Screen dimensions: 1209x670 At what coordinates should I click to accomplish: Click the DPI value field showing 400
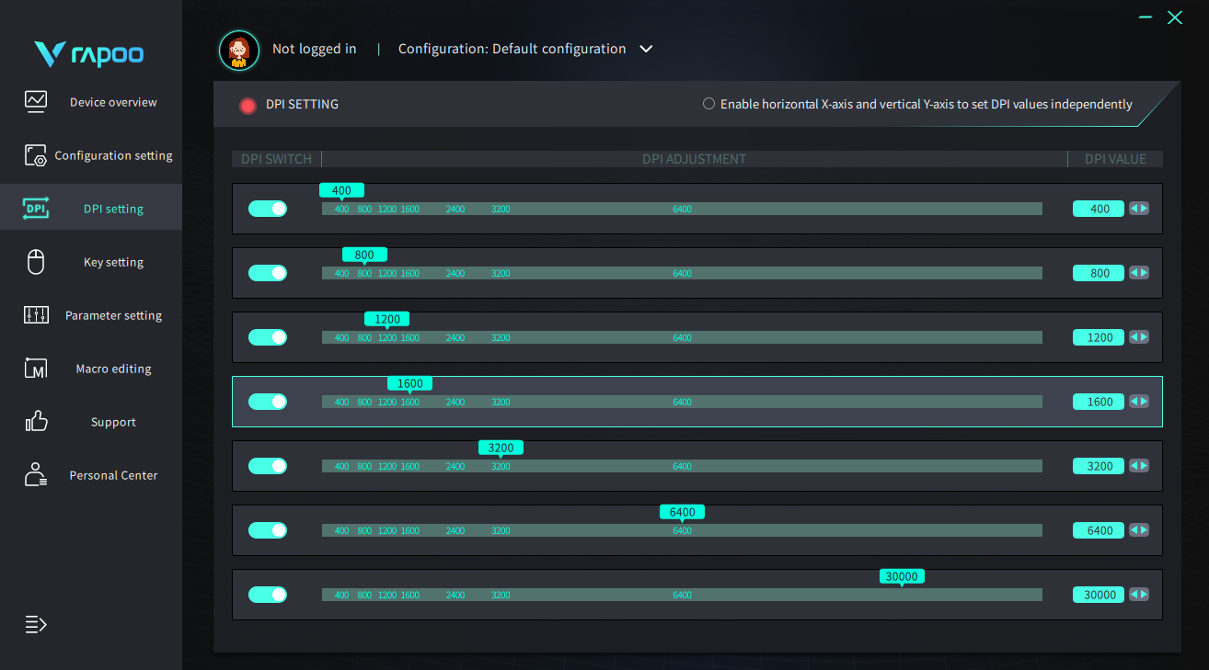1099,209
